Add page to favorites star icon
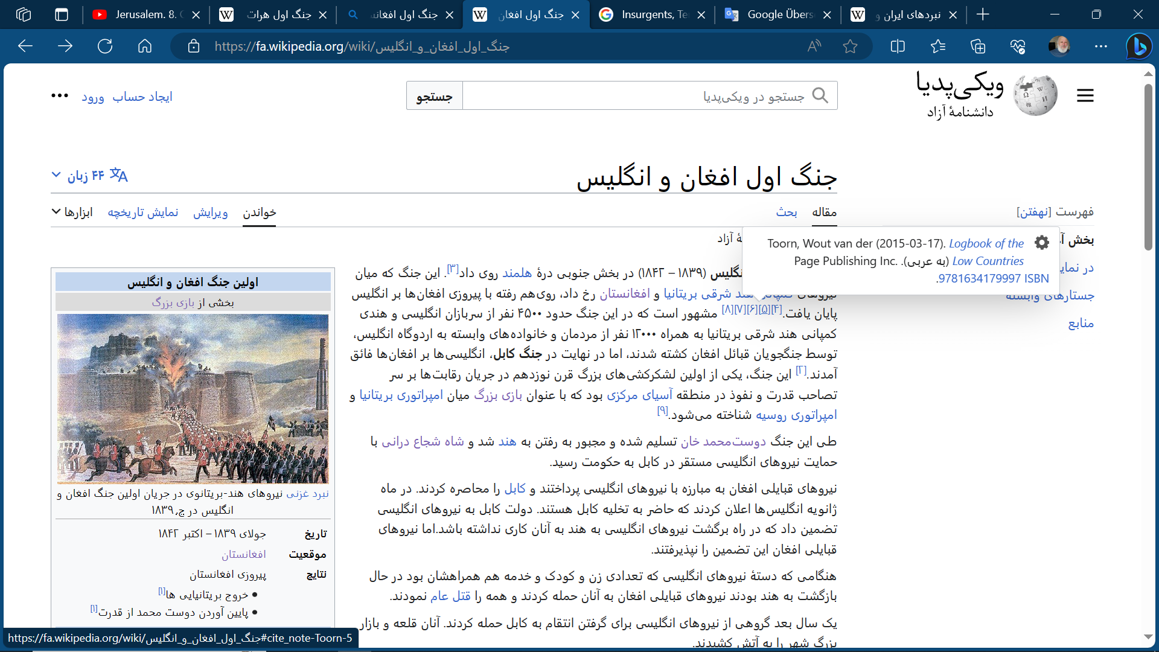 (x=850, y=46)
